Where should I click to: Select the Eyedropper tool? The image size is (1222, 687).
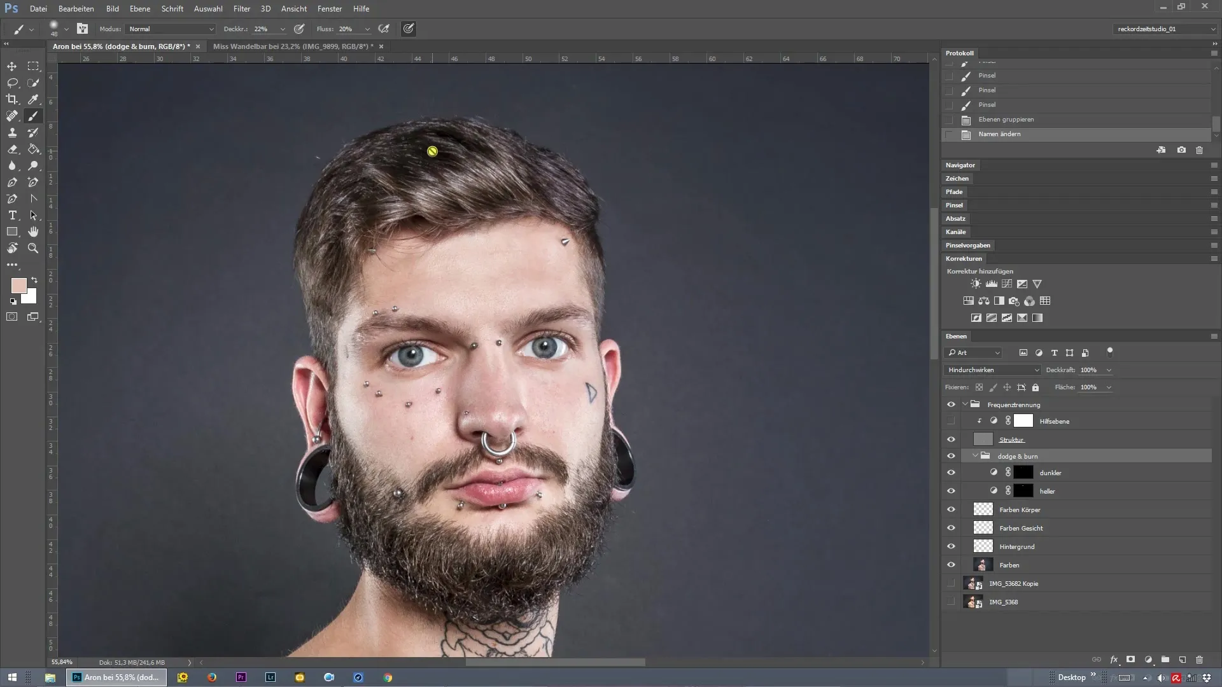click(x=33, y=99)
